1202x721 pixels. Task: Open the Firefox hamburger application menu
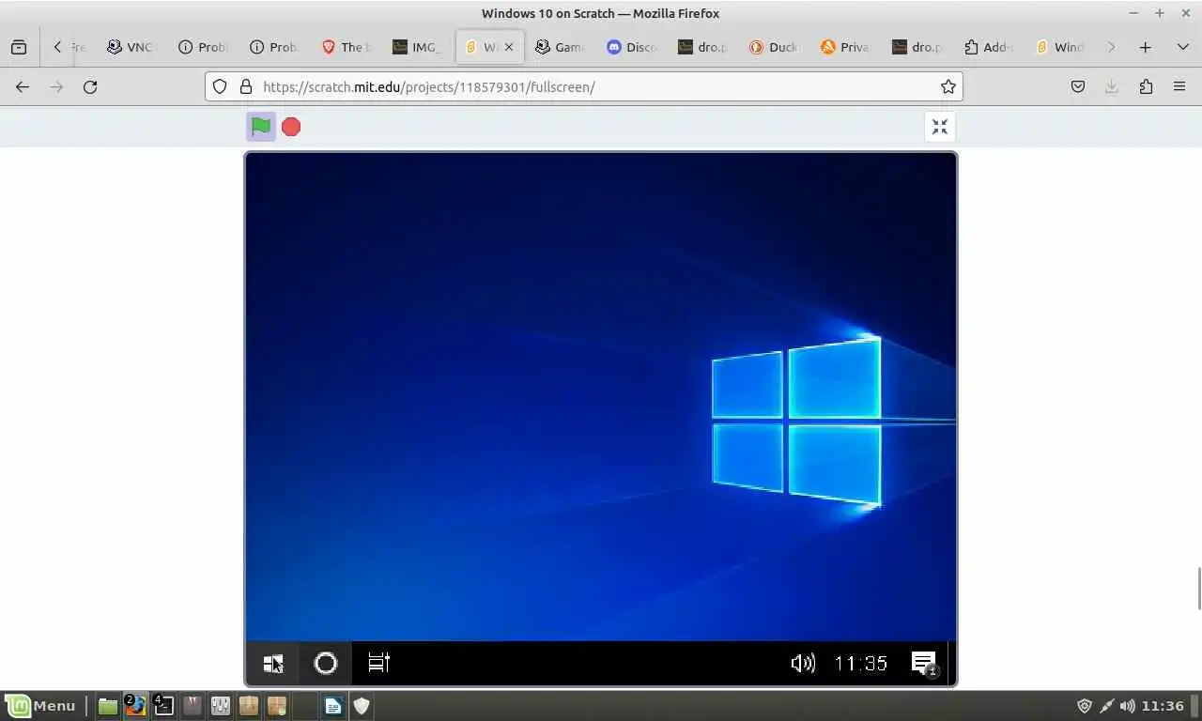tap(1179, 86)
